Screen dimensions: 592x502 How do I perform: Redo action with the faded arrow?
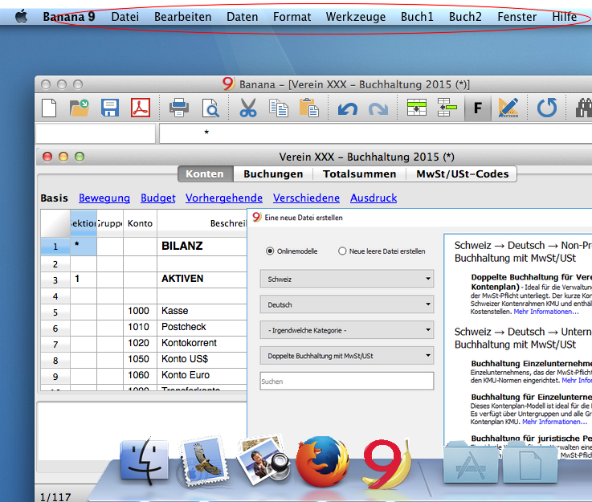tap(378, 109)
